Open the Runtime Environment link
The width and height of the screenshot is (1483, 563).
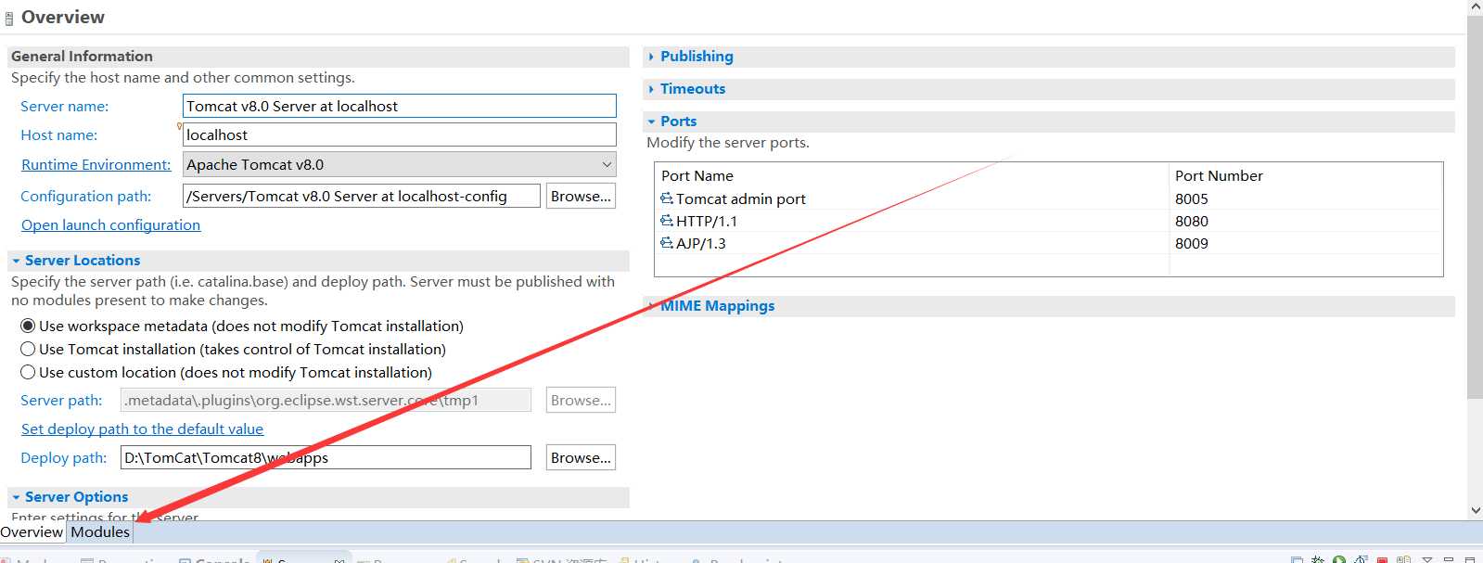[x=96, y=164]
